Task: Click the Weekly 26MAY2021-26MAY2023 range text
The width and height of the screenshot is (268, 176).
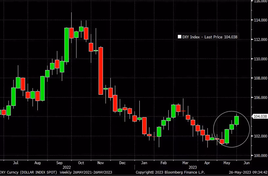Action: (86, 172)
